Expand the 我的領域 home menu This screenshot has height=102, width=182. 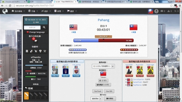[18, 11]
